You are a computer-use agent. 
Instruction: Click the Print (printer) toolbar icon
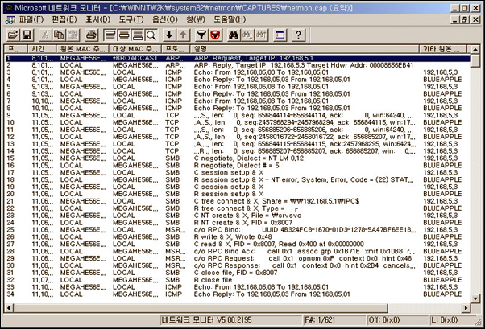click(x=92, y=35)
